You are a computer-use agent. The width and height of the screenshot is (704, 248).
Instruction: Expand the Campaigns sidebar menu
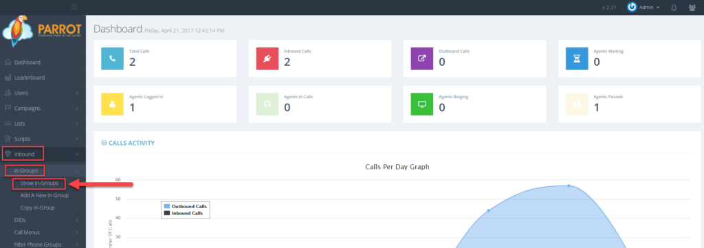43,108
